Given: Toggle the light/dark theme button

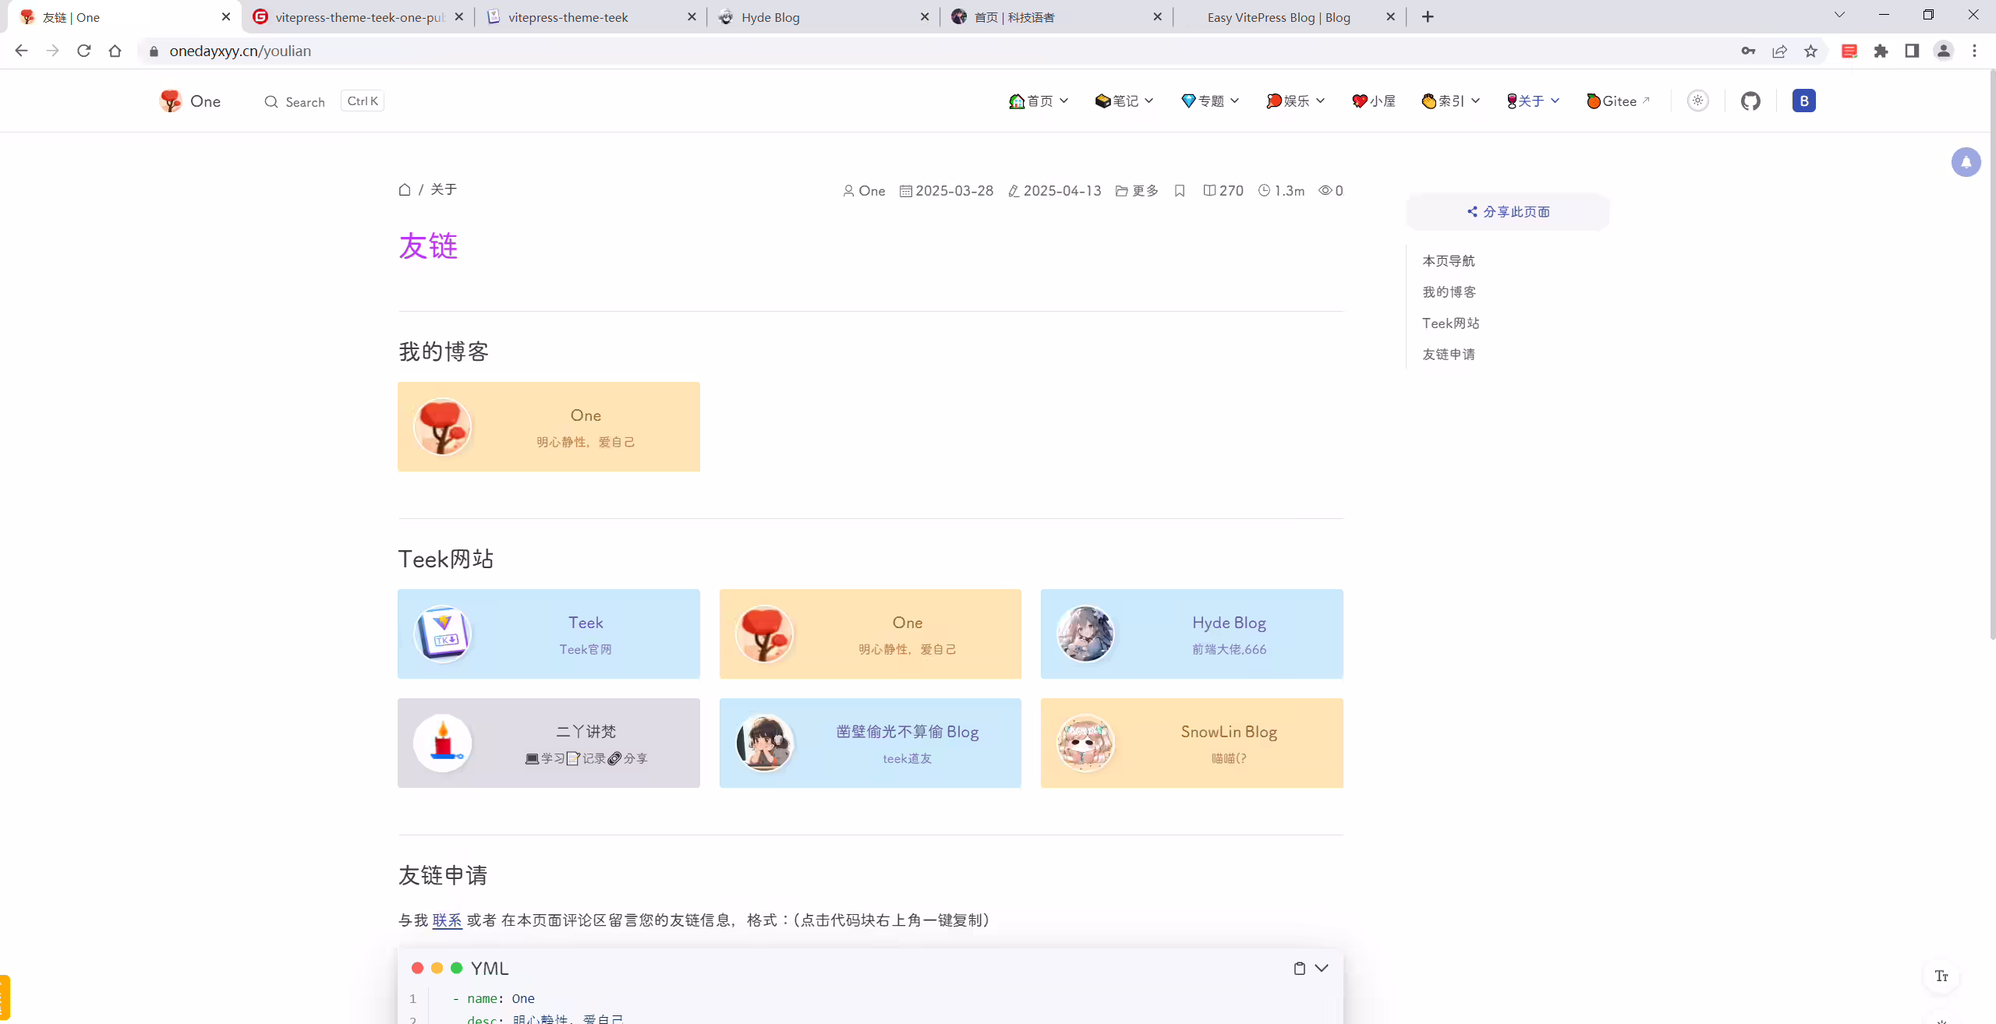Looking at the screenshot, I should [x=1697, y=101].
